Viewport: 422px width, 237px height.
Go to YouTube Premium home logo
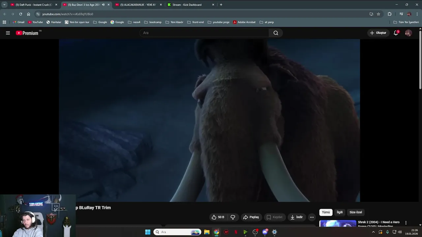point(27,33)
